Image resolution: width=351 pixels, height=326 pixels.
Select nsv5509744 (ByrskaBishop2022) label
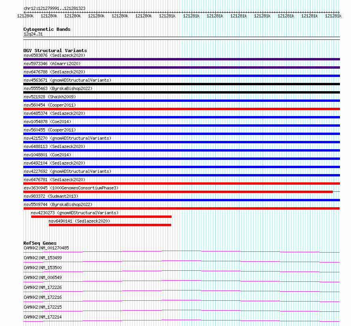[x=58, y=204]
